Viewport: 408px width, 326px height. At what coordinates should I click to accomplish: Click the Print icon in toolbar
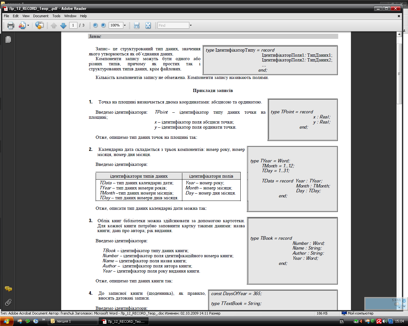pyautogui.click(x=11, y=25)
